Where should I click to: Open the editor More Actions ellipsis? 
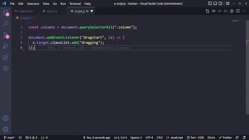[244, 11]
